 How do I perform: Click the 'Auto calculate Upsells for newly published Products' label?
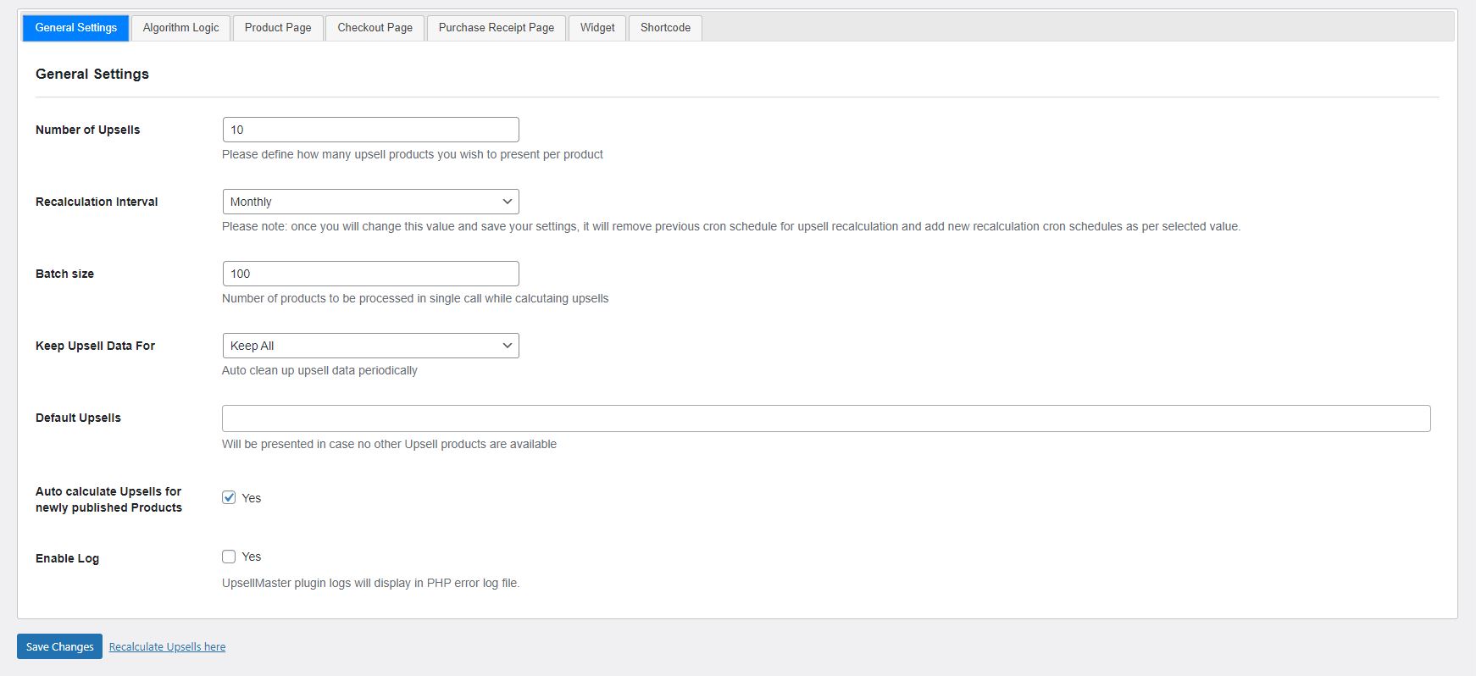coord(108,499)
